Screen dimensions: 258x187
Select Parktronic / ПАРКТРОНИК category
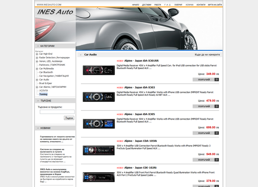52,65
